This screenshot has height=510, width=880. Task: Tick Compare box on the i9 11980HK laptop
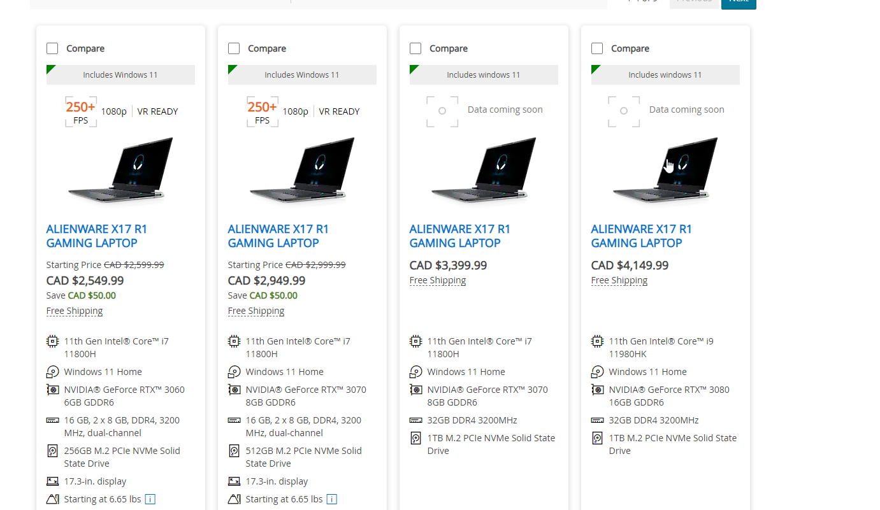(597, 48)
